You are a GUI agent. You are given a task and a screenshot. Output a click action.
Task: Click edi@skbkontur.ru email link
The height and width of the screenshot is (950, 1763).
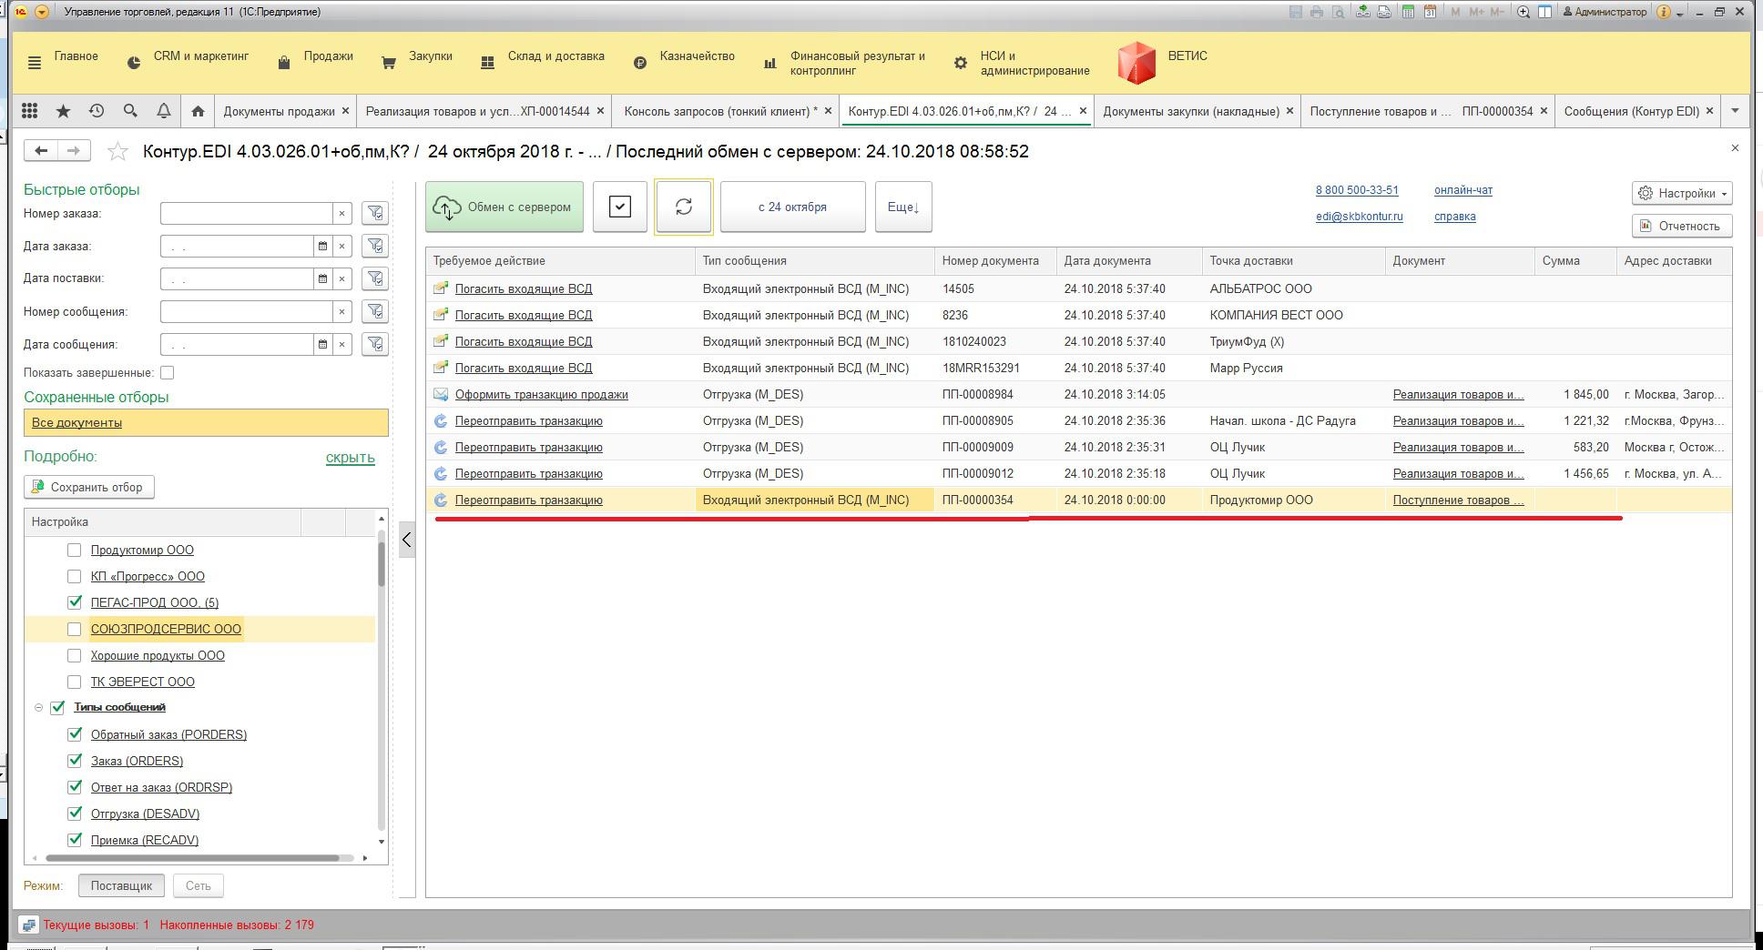[x=1359, y=217]
